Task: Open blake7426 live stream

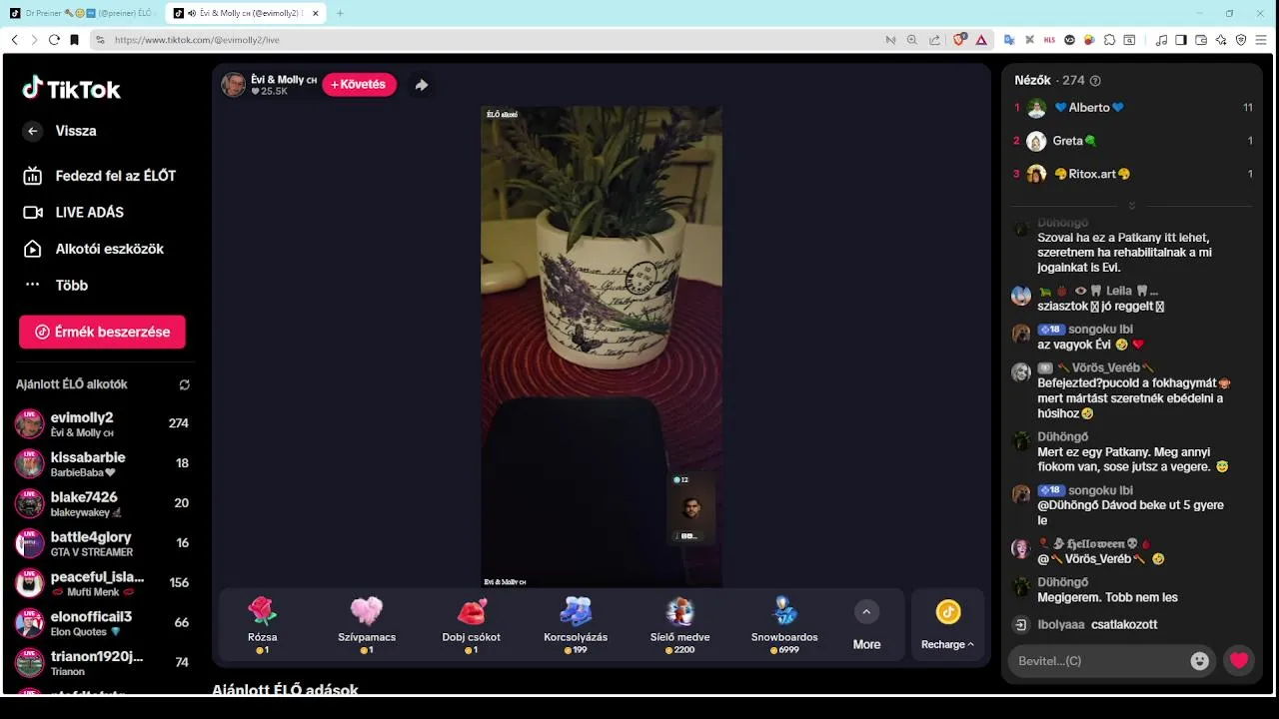Action: click(x=102, y=503)
